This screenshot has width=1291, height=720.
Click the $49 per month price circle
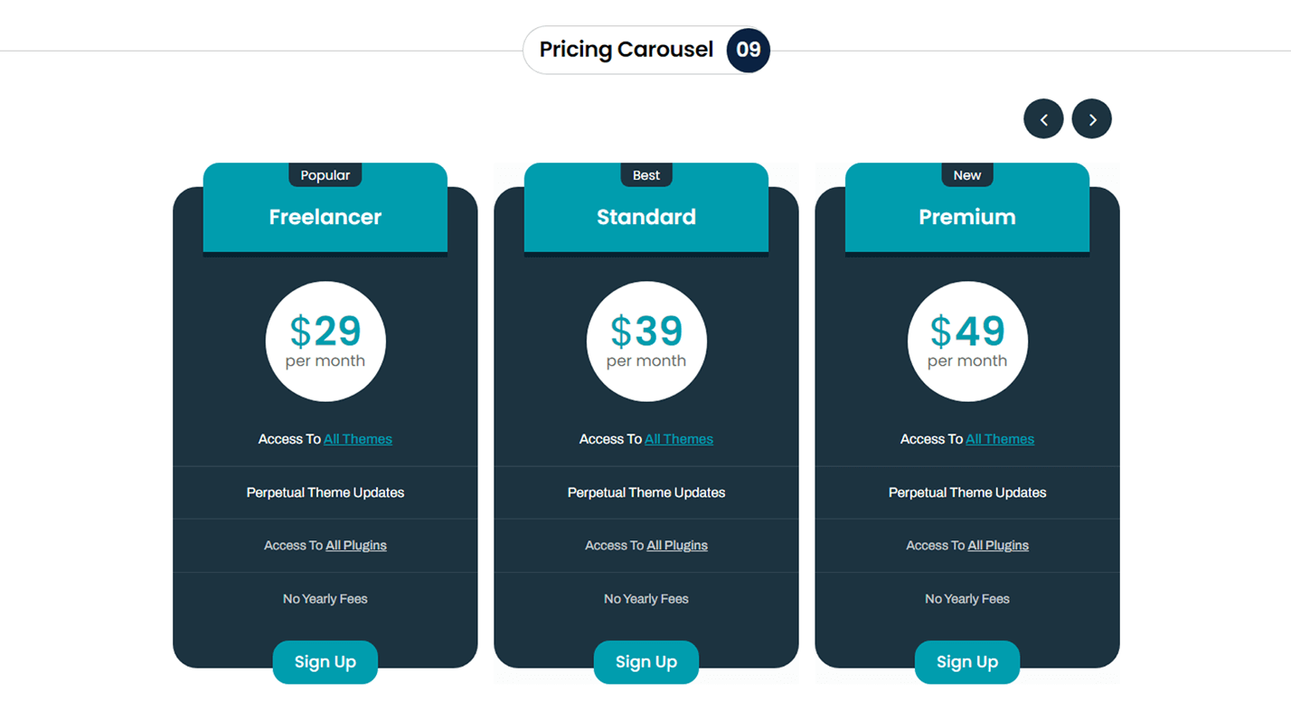tap(967, 341)
